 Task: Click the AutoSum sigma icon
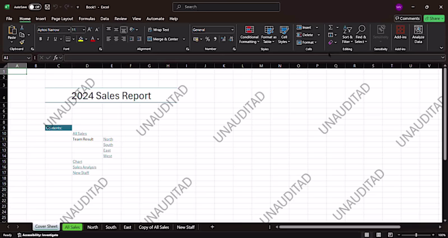pyautogui.click(x=330, y=27)
